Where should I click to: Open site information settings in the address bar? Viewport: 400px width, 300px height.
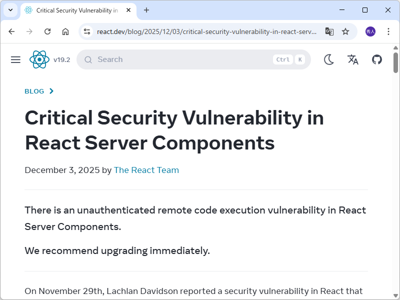point(86,31)
